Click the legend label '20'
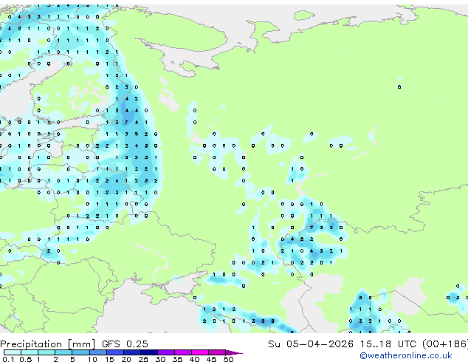 126,359
